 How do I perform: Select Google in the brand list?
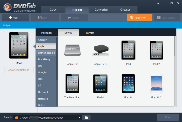coord(46,72)
